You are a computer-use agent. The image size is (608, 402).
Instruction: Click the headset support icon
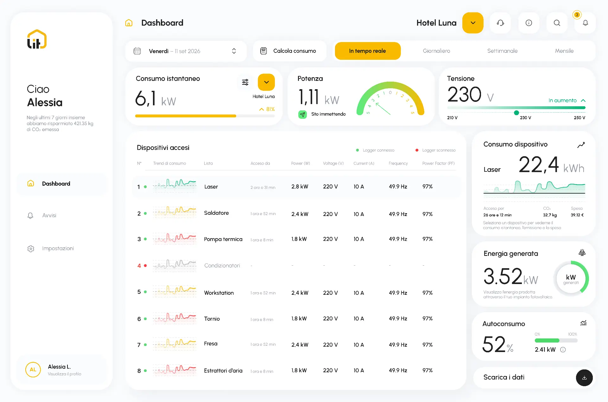(x=500, y=23)
